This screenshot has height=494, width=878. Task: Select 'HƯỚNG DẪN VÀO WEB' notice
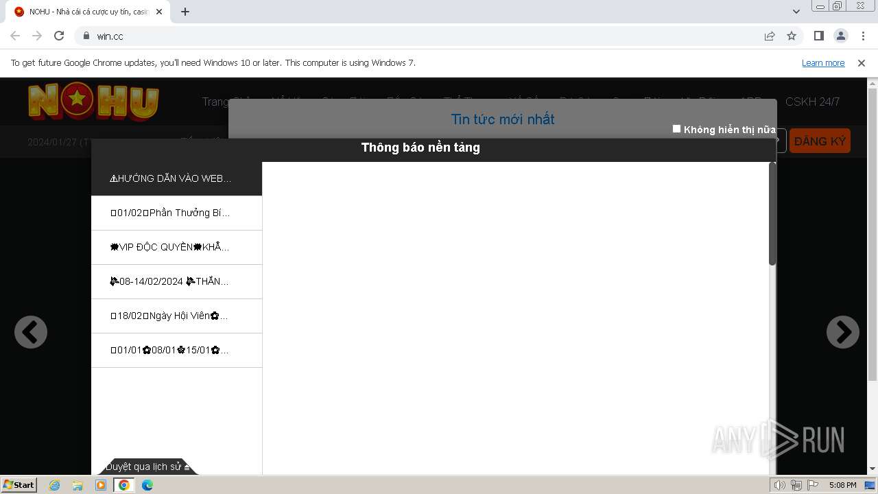click(176, 178)
